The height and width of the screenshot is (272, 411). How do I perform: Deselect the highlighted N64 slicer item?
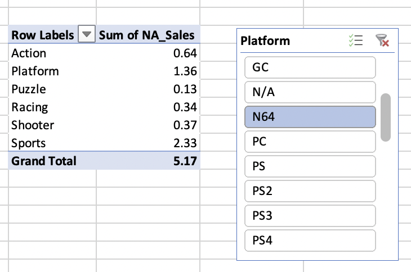point(310,117)
